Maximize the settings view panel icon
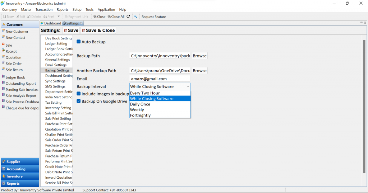The width and height of the screenshot is (368, 193). [x=365, y=23]
